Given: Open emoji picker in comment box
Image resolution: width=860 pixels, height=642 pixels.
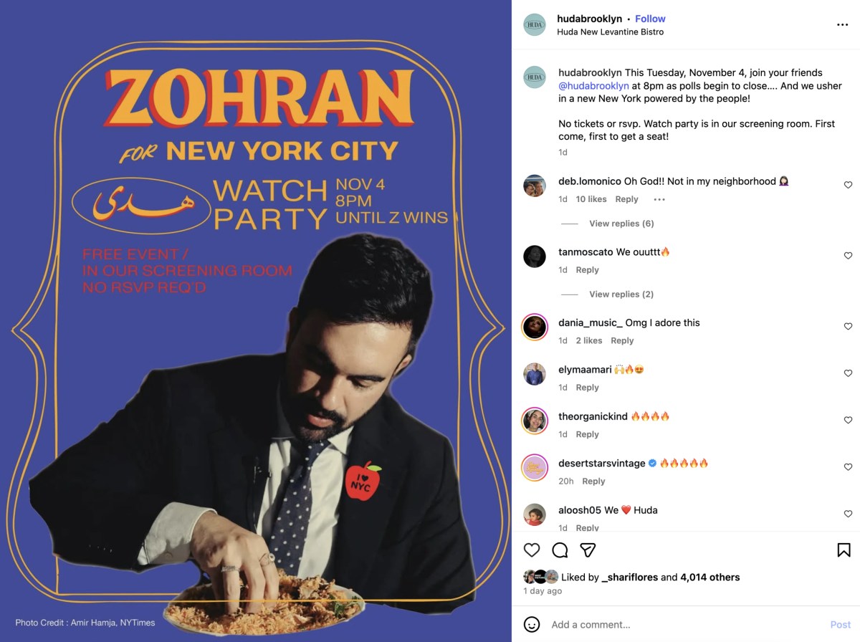Looking at the screenshot, I should click(532, 624).
